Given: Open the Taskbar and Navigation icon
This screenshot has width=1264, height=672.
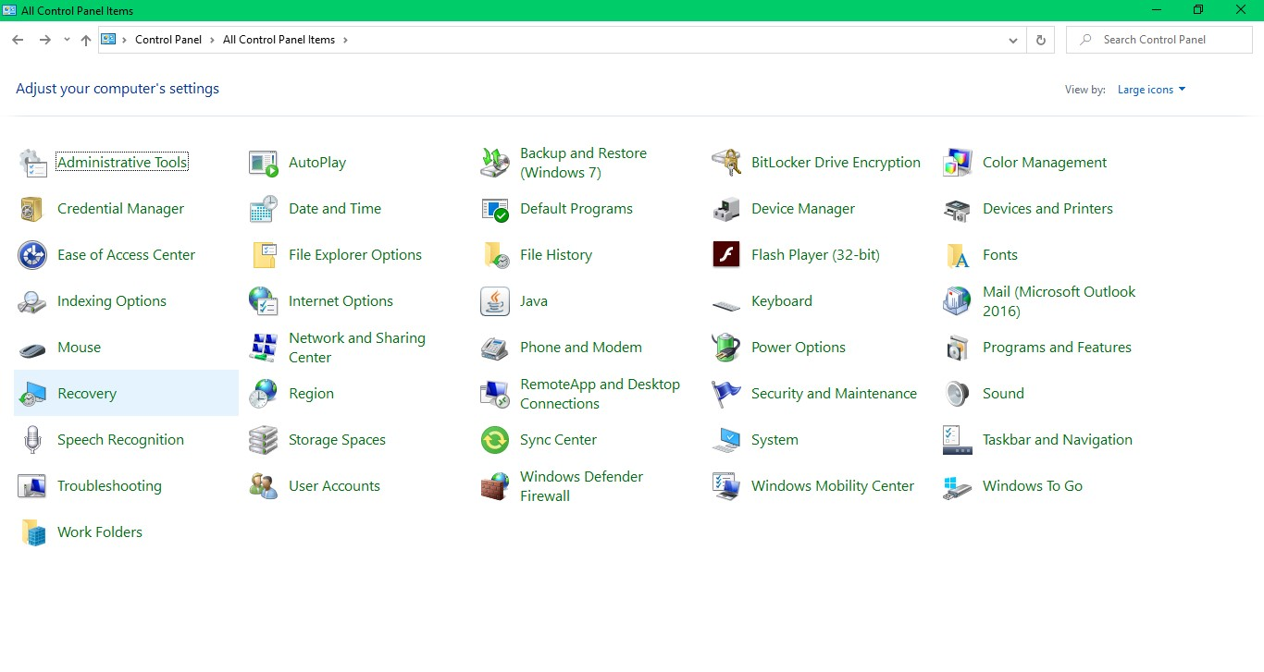Looking at the screenshot, I should tap(958, 440).
